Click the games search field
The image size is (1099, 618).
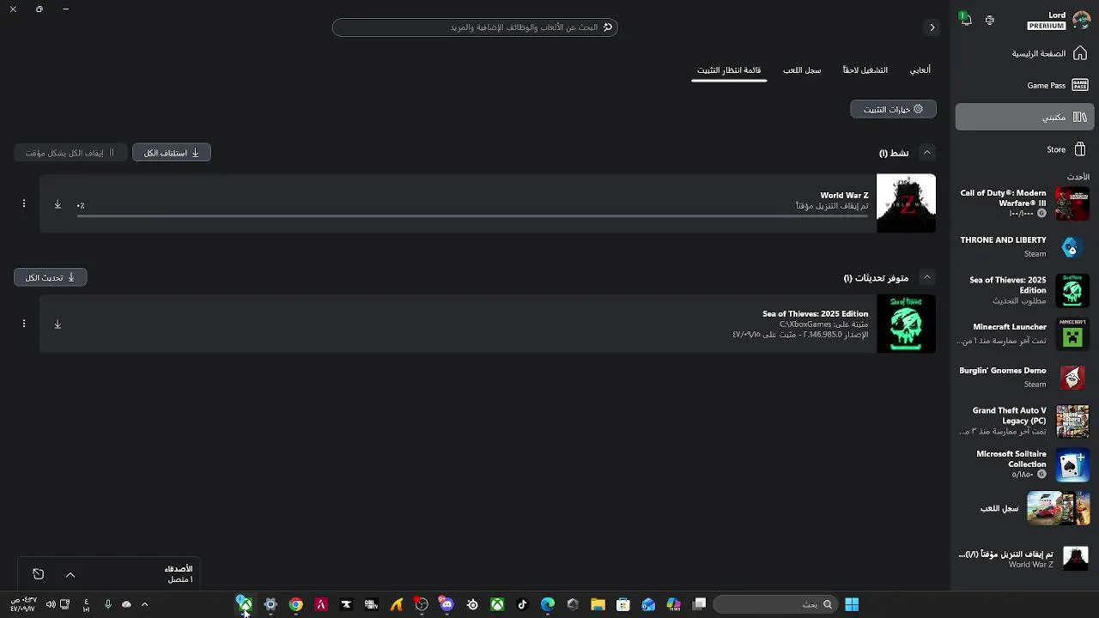coord(475,27)
